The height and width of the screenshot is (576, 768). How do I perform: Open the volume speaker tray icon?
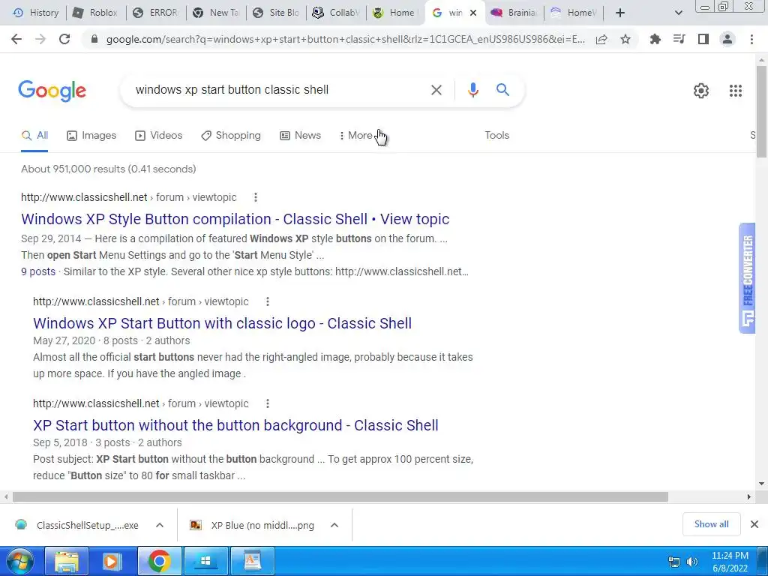[x=692, y=562]
